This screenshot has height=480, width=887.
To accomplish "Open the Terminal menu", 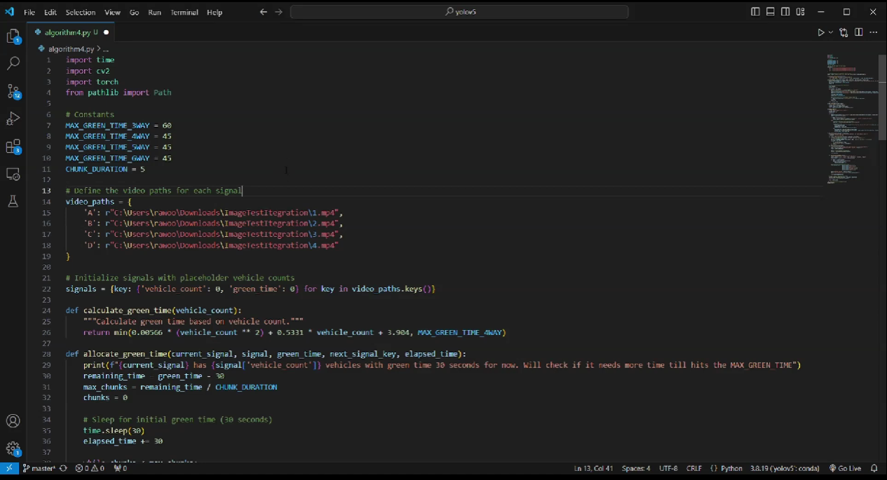I will pyautogui.click(x=184, y=13).
